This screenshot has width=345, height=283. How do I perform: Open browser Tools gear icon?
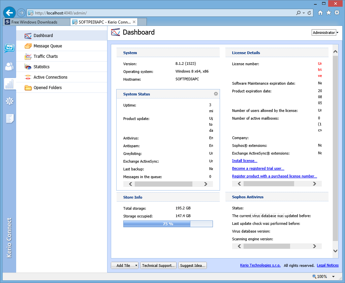coord(337,12)
